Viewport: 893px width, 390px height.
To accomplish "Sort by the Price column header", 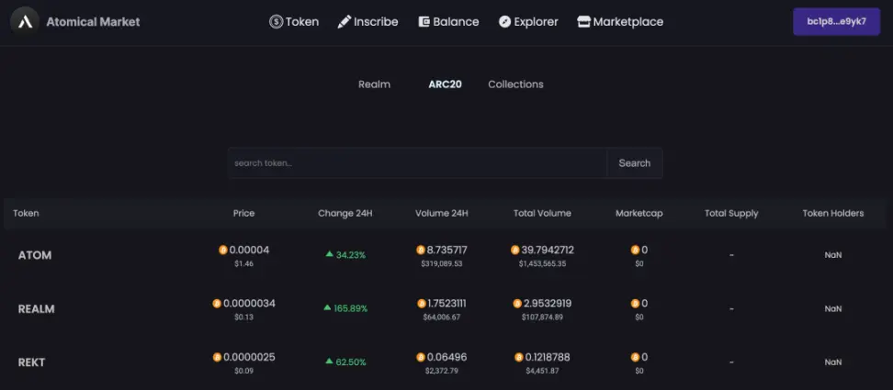I will point(243,213).
